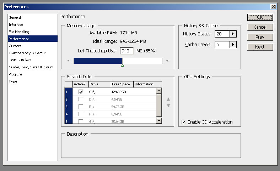280x171 pixels.
Task: Click the Free Space column header
Action: coord(122,84)
